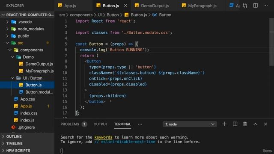Image resolution: width=274 pixels, height=154 pixels.
Task: Open the 1: node terminal dropdown
Action: click(x=190, y=124)
